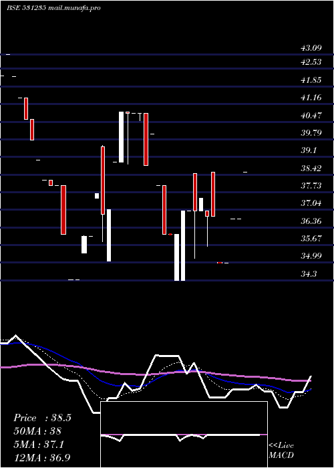
Task: Click the 35.67 price axis label
Action: tap(311, 239)
